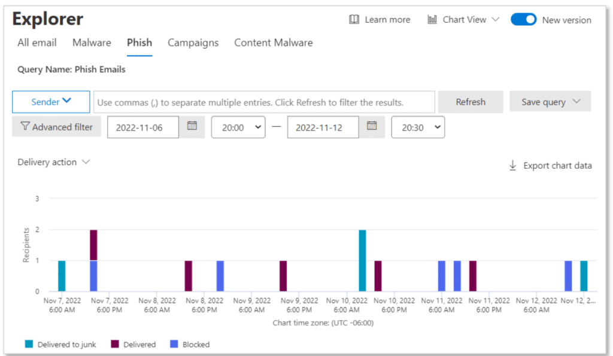Open the 20:30 end time dropdown
Image resolution: width=613 pixels, height=356 pixels.
point(418,127)
